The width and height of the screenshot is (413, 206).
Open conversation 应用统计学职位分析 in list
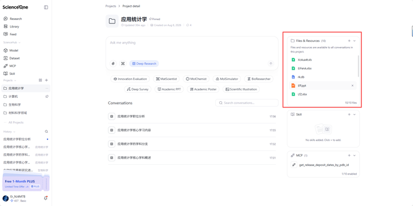point(192,116)
